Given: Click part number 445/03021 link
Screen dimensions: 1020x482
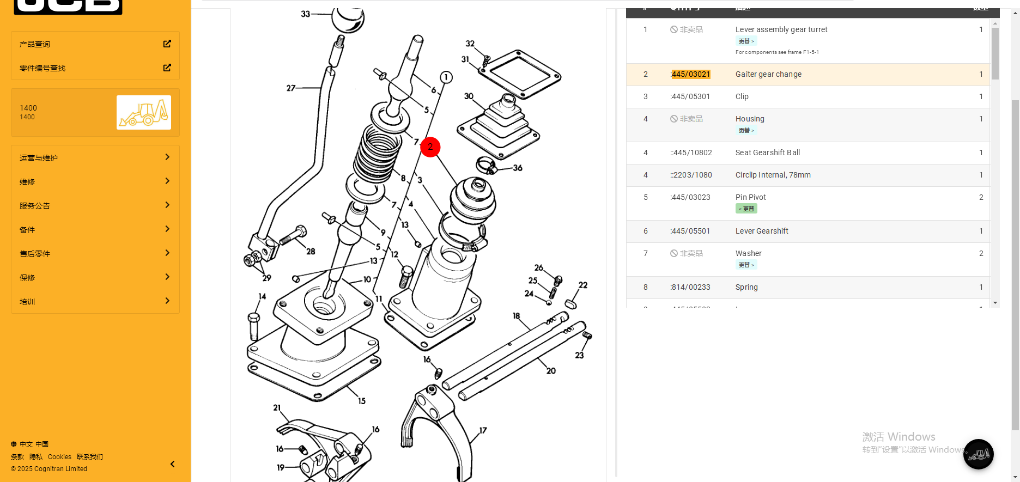Looking at the screenshot, I should [690, 75].
